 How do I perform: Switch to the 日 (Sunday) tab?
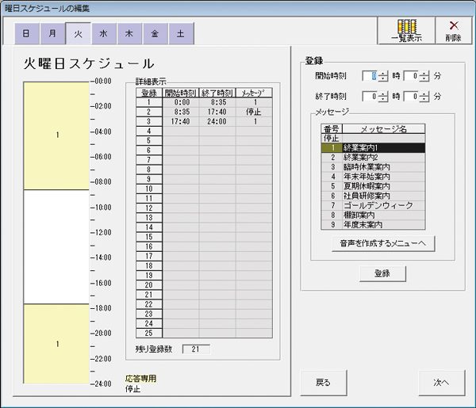27,34
